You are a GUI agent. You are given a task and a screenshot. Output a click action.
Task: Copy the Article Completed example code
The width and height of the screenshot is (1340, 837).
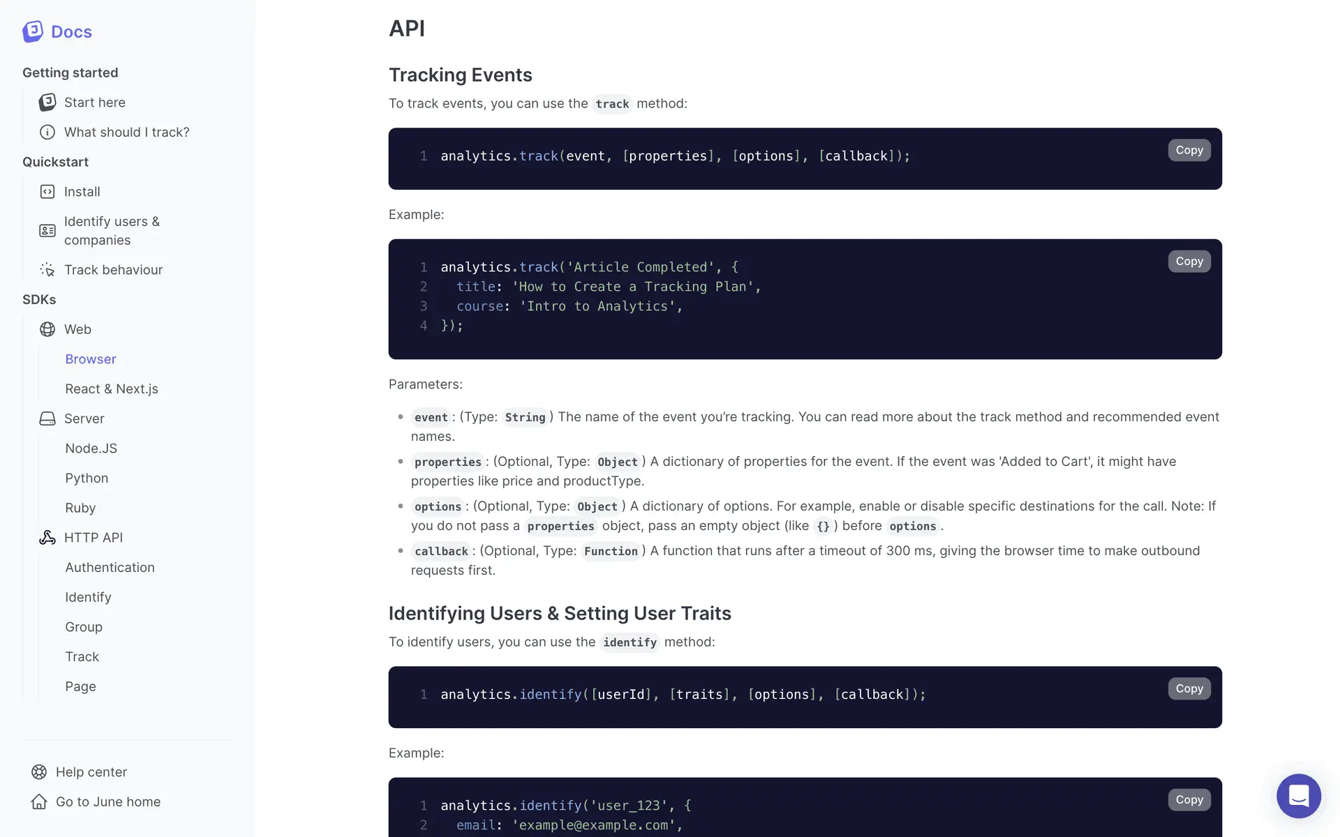point(1189,262)
